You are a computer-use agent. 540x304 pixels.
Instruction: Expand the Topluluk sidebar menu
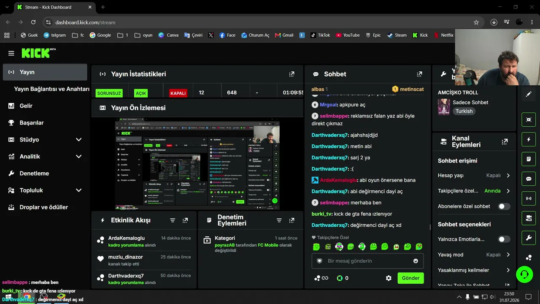click(78, 190)
